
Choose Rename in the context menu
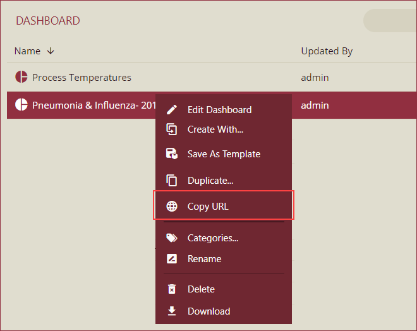tap(224, 259)
